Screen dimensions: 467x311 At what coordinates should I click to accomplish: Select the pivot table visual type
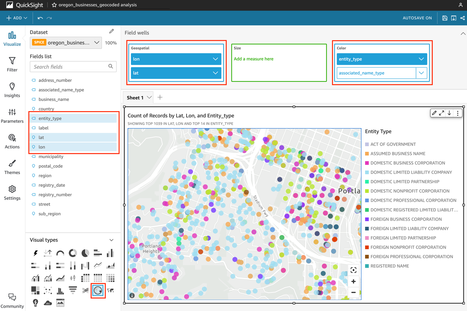85,277
